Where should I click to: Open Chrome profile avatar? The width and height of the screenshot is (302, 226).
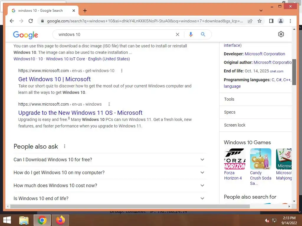(281, 21)
